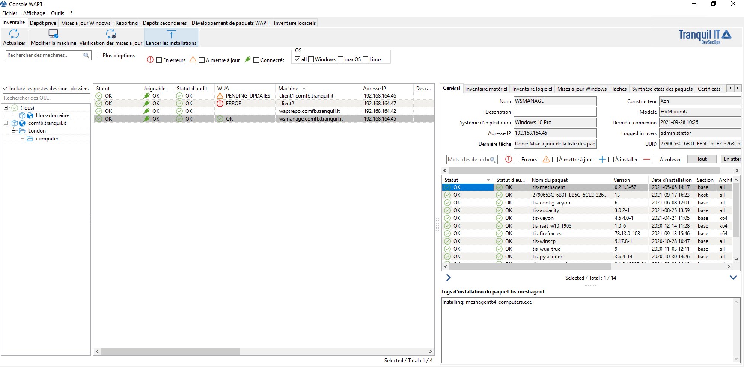Image resolution: width=744 pixels, height=367 pixels.
Task: Collapse the comfb.tranquil.it tree node
Action: [x=6, y=123]
